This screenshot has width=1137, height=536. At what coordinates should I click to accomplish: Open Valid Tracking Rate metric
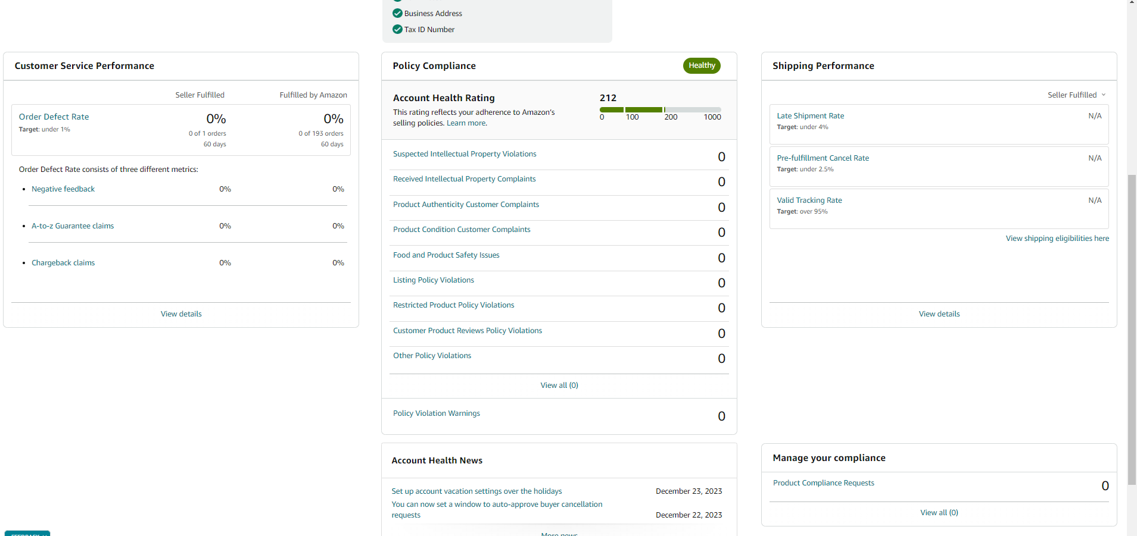coord(809,200)
